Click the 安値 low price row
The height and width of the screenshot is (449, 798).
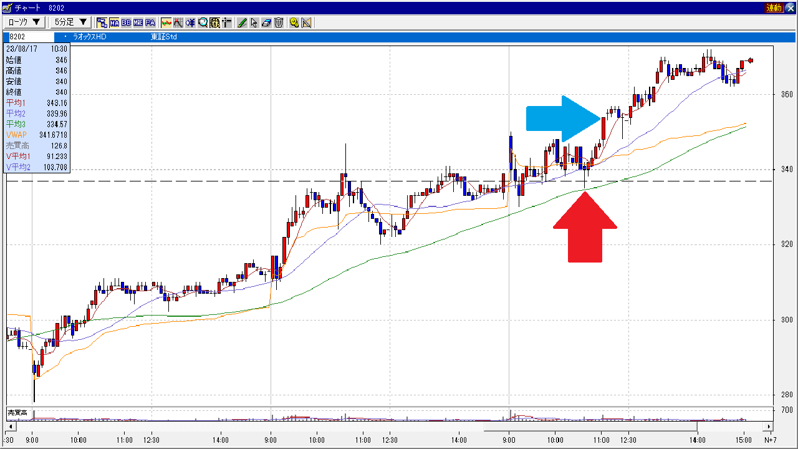click(x=37, y=81)
